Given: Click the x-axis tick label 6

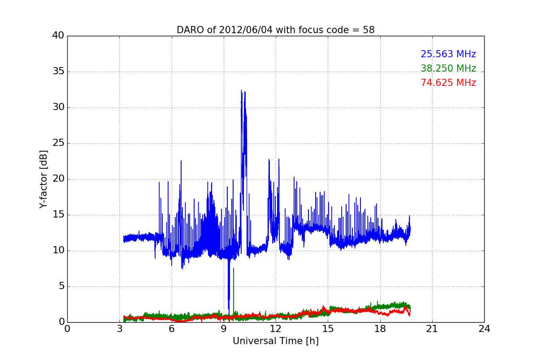Looking at the screenshot, I should pos(172,328).
